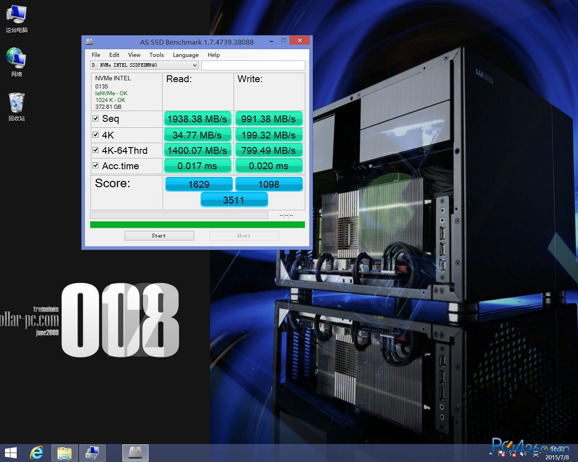
Task: Click the Seq write result 991.38 MB/s
Action: (x=269, y=119)
